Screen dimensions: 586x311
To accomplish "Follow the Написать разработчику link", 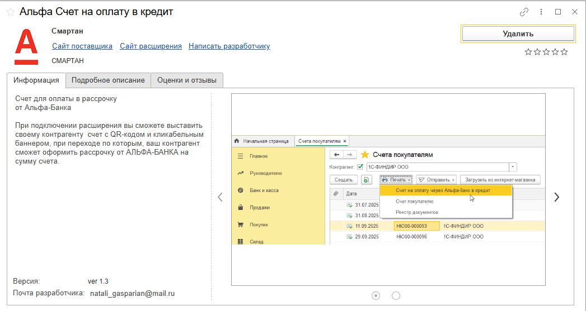I will click(x=229, y=46).
